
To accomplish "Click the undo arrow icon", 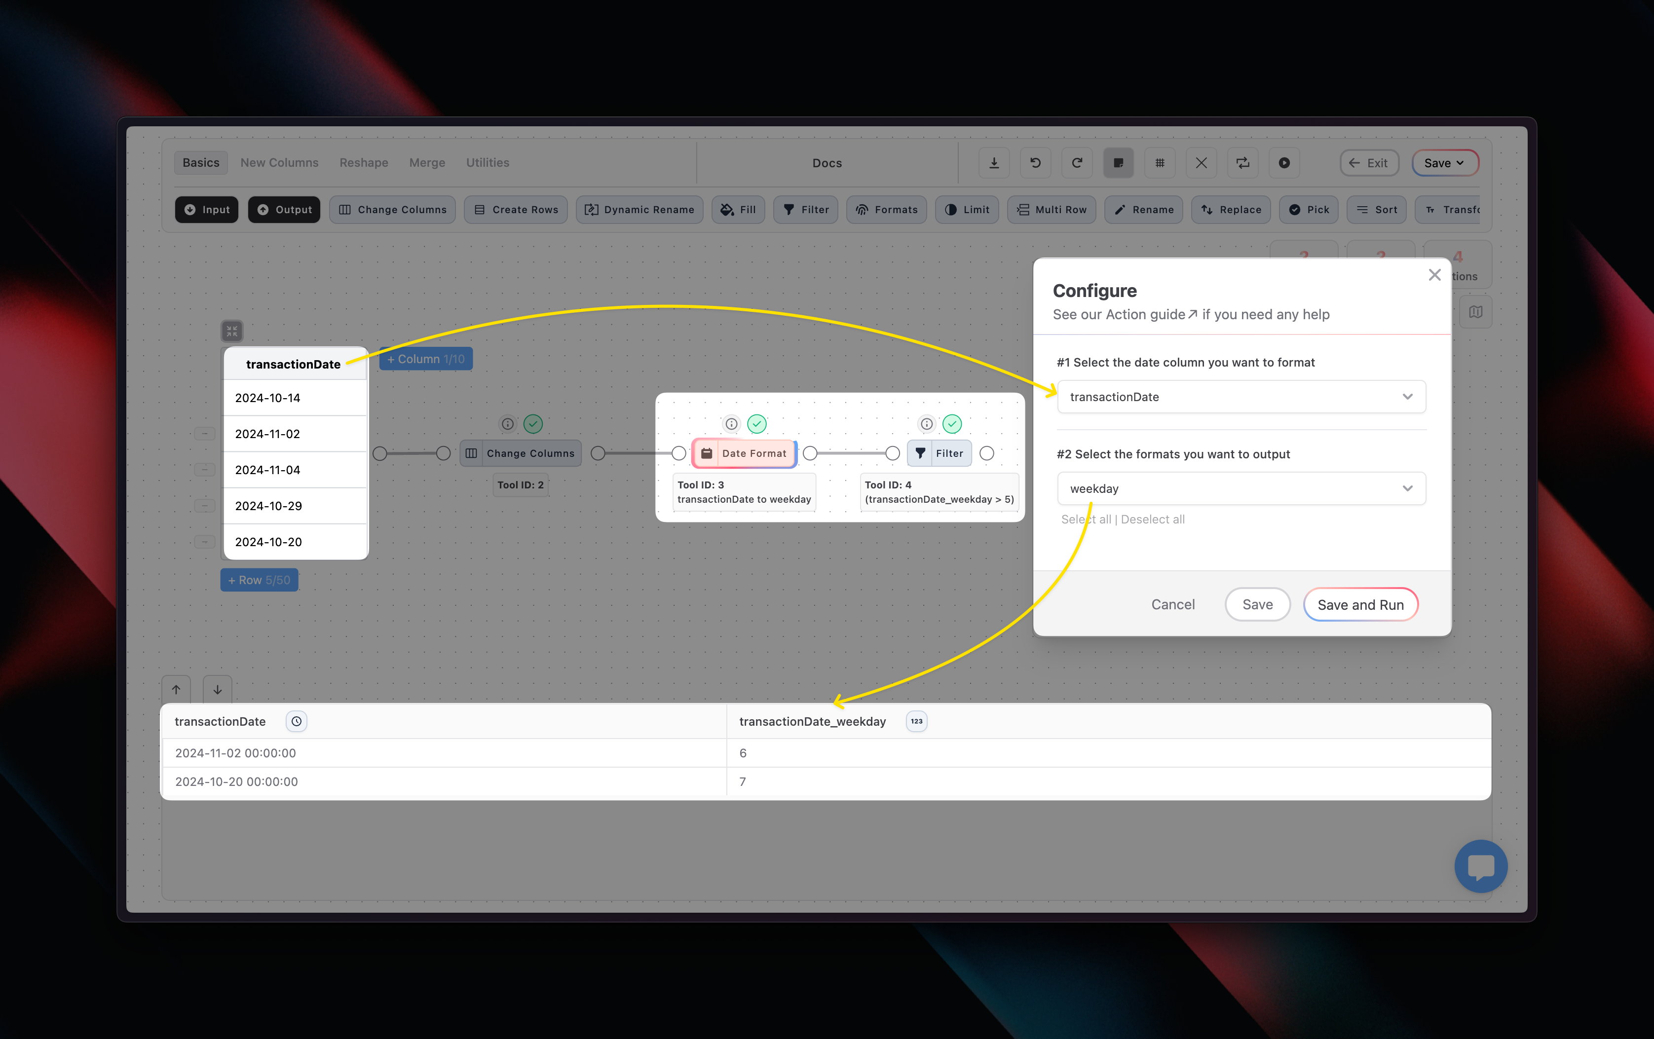I will 1035,163.
